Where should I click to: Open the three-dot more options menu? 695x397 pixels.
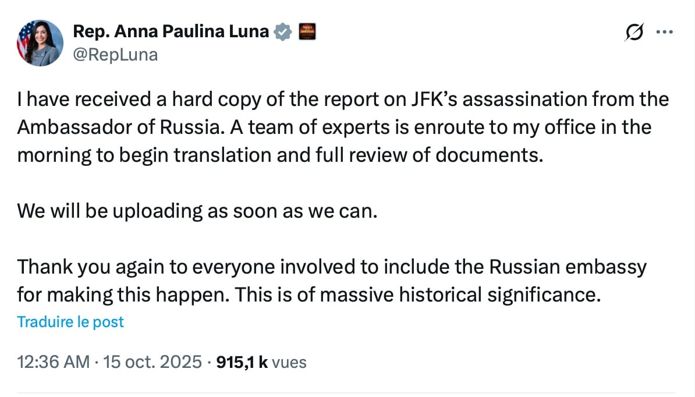664,33
